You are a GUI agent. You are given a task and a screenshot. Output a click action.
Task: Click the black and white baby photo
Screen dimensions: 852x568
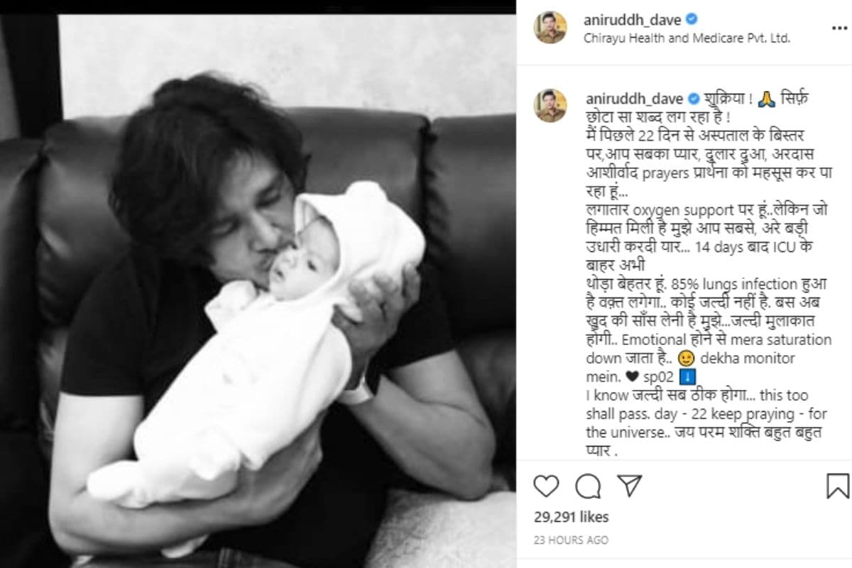pos(258,284)
